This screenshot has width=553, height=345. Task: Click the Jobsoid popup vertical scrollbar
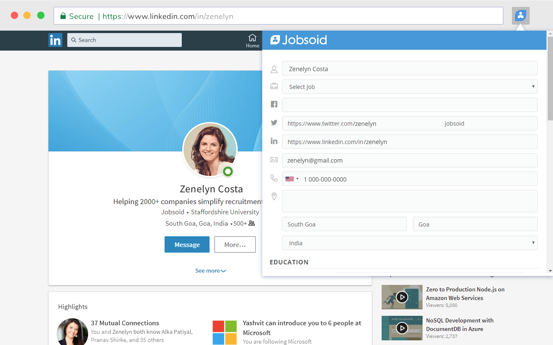click(550, 78)
